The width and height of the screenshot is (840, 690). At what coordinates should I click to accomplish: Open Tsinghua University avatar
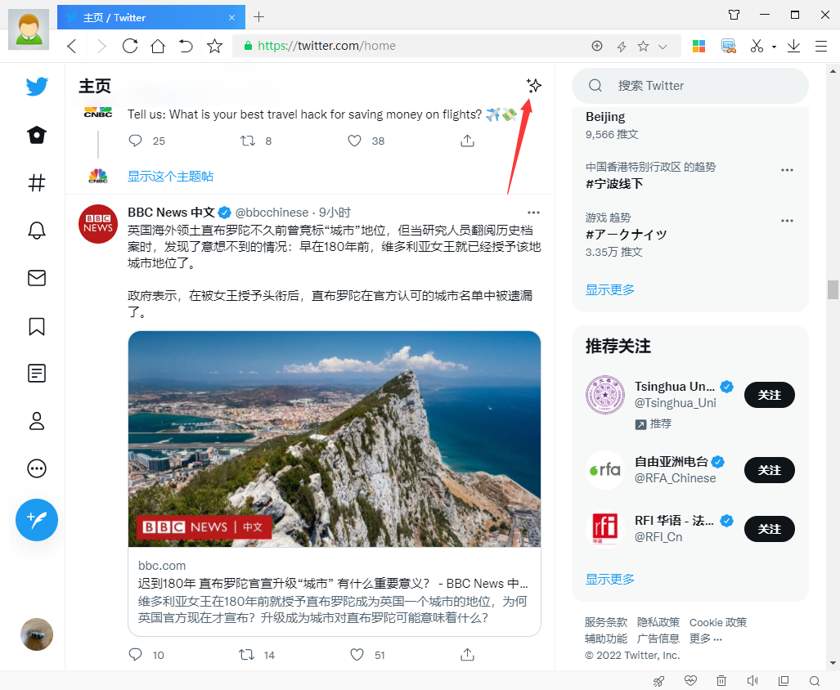point(604,395)
